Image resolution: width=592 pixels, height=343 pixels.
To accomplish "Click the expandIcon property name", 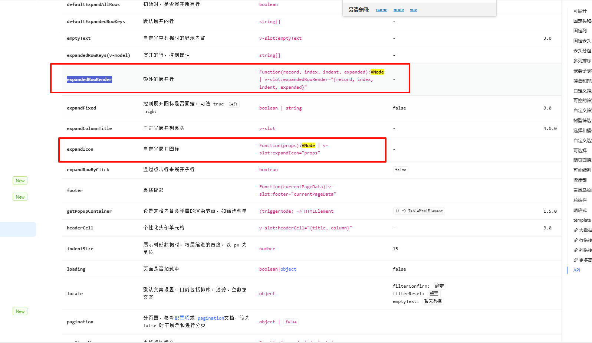I will tap(80, 149).
